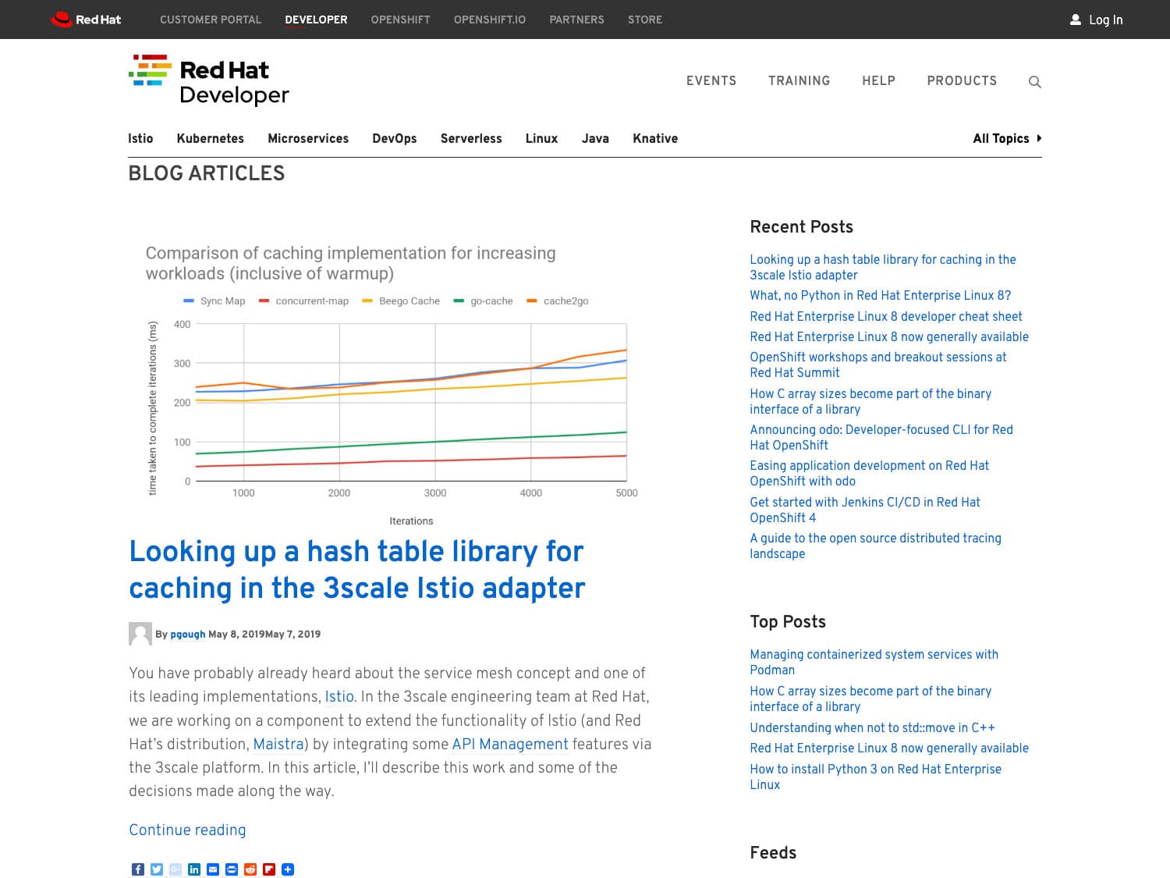Select the Linux topic

click(541, 138)
